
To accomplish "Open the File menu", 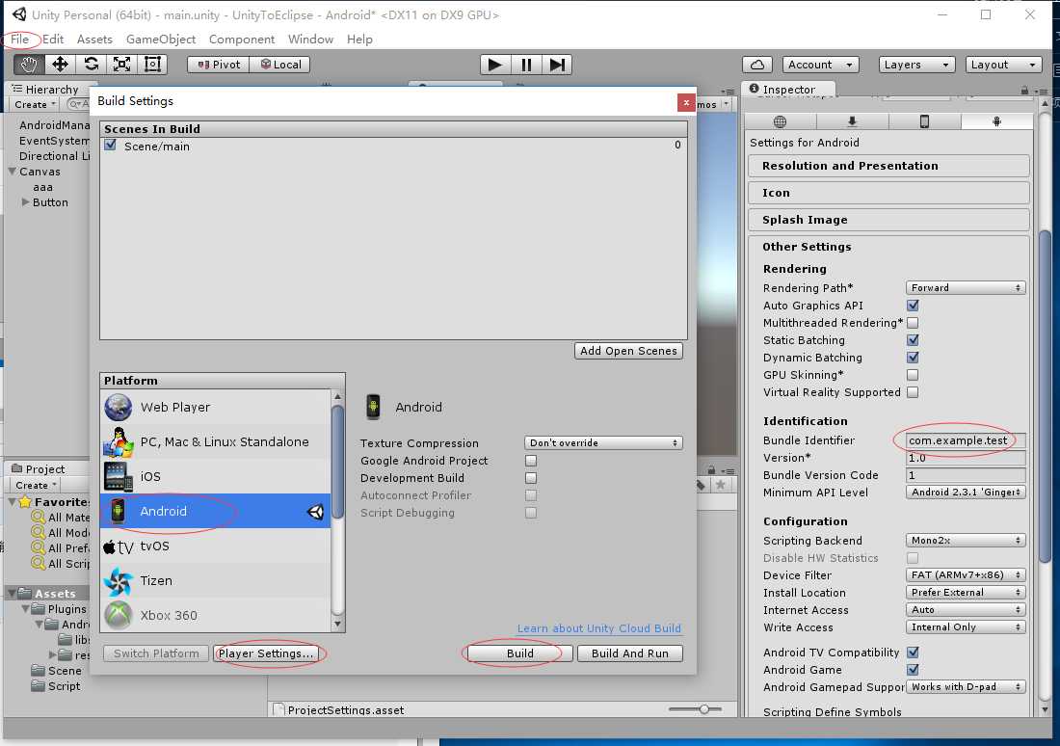I will 19,40.
